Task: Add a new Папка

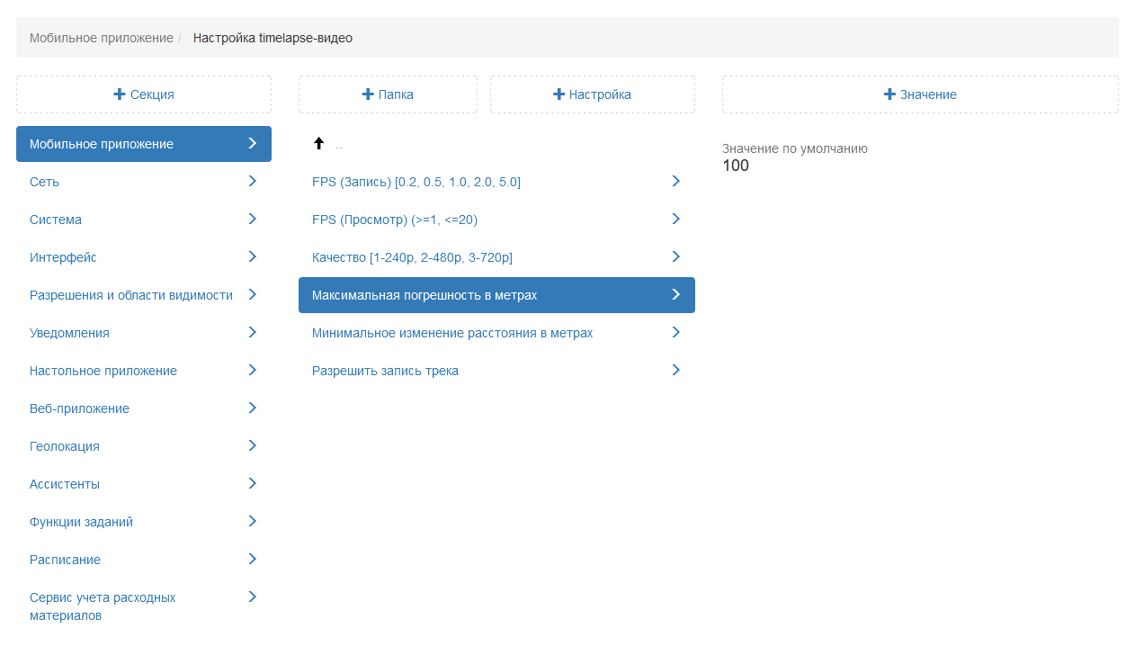Action: click(388, 94)
